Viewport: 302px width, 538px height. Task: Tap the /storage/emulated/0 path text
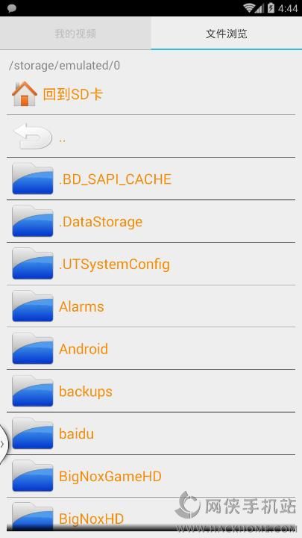64,66
